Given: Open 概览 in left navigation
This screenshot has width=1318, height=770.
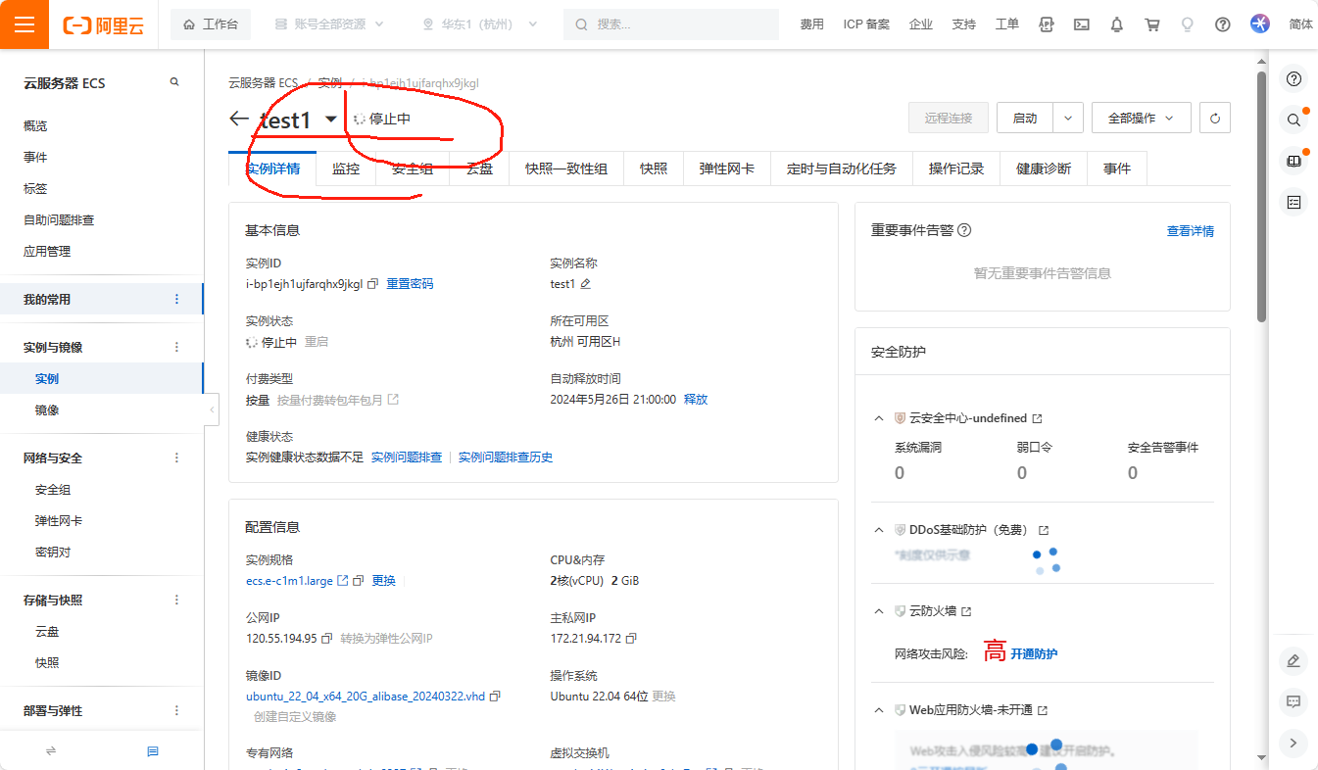Looking at the screenshot, I should click(35, 126).
